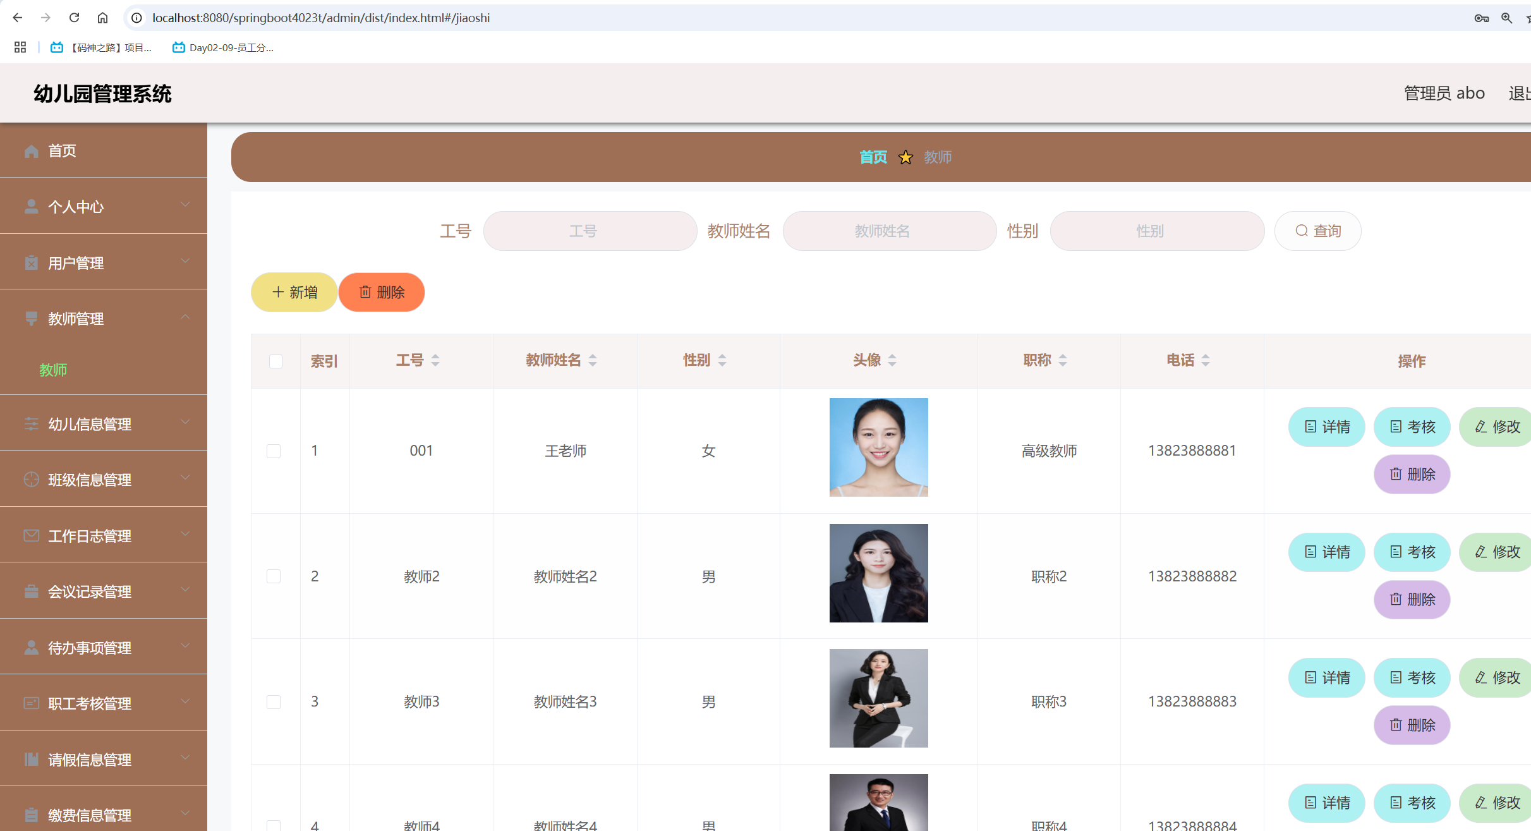Expand the 工作日志管理 menu chevron
Image resolution: width=1531 pixels, height=831 pixels.
click(185, 534)
